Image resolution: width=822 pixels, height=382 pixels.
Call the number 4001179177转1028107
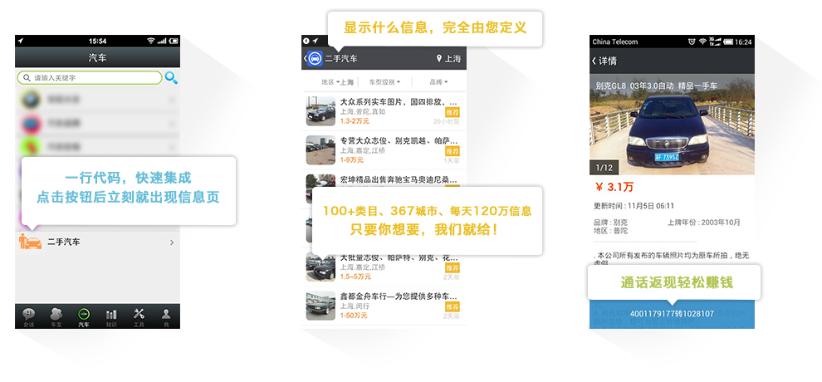coord(672,314)
